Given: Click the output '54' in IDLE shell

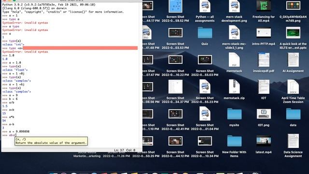Looking at the screenshot, I should pyautogui.click(x=4, y=120).
